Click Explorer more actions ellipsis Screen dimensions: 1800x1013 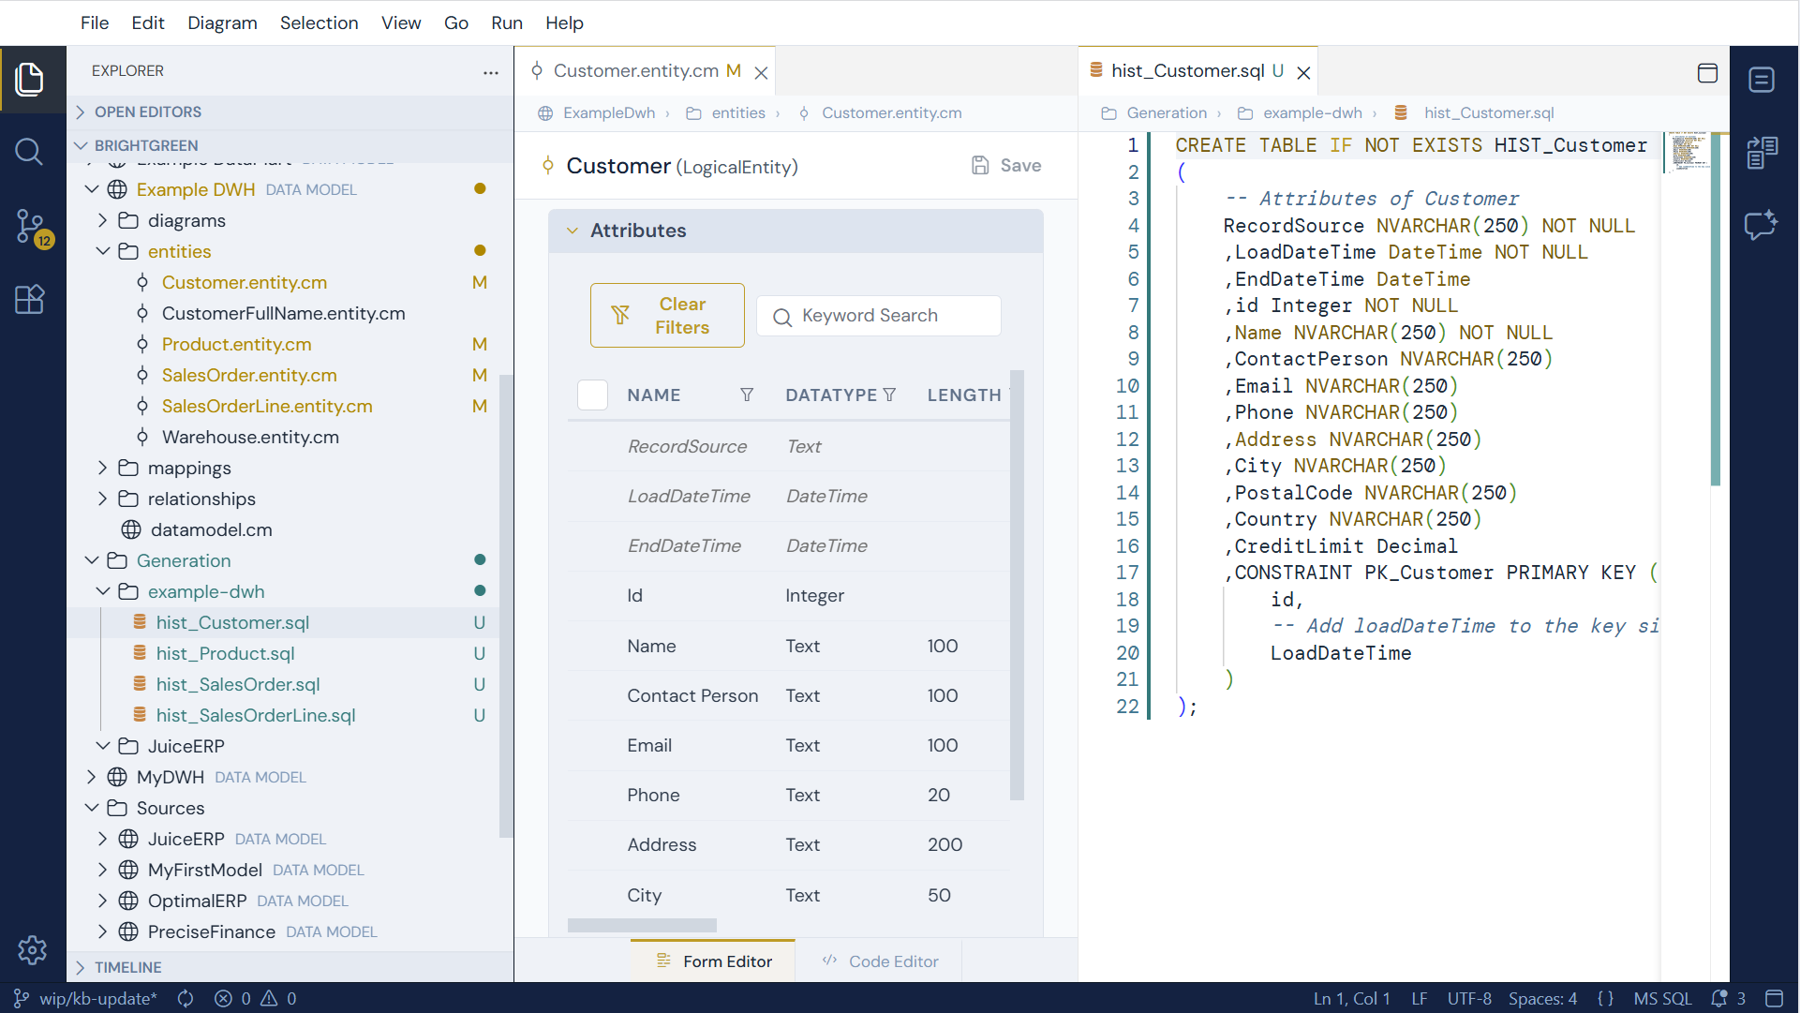tap(491, 72)
